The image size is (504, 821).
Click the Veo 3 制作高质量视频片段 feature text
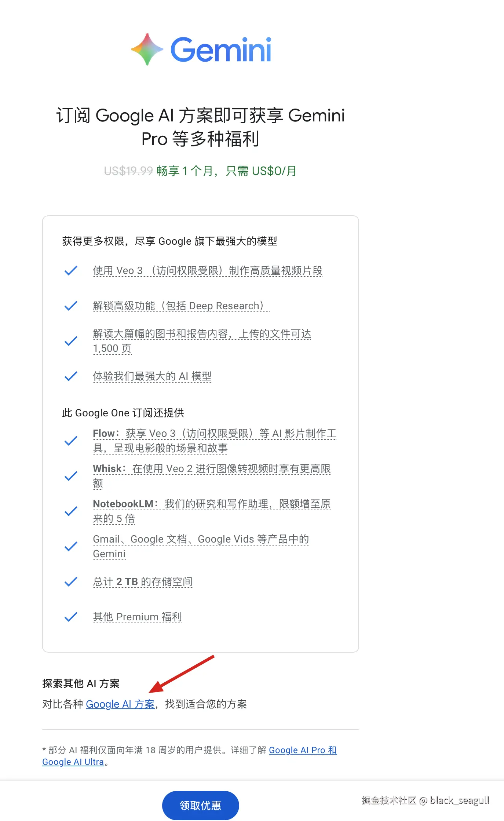coord(208,270)
